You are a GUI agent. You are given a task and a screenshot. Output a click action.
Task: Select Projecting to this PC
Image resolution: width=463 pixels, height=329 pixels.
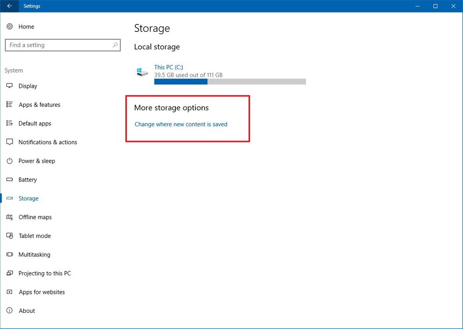[x=44, y=273]
